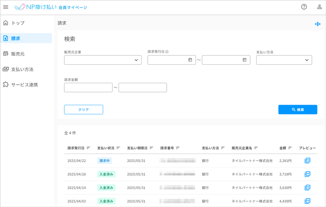The height and width of the screenshot is (207, 326).
Task: Open サービス連携 in the sidebar
Action: click(x=27, y=85)
